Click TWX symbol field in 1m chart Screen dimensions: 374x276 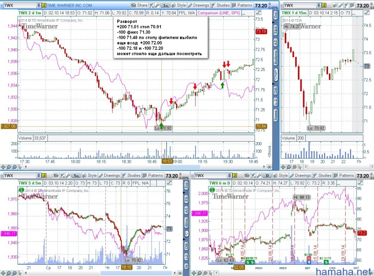click(20, 5)
